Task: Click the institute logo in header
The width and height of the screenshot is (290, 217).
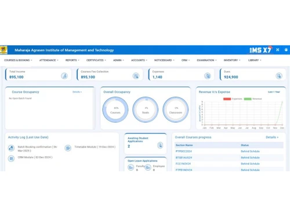Action: coord(3,50)
